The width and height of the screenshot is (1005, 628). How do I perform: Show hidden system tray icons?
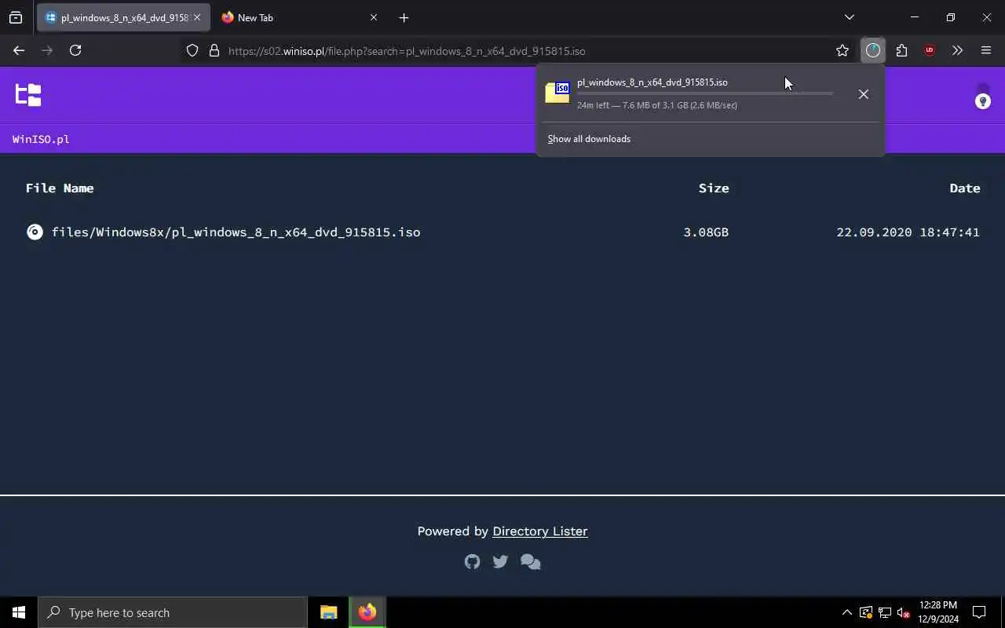pos(846,612)
